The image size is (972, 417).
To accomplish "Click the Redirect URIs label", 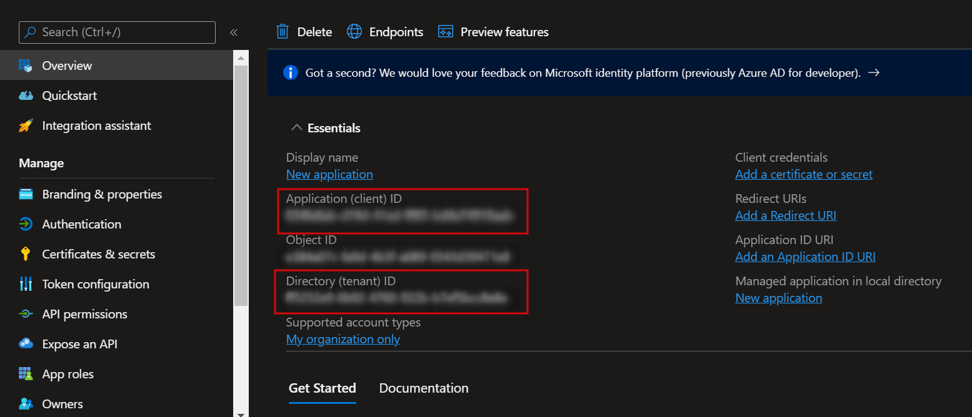I will (x=771, y=199).
